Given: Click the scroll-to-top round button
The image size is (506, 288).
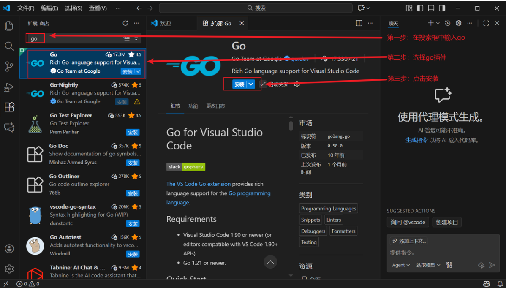Looking at the screenshot, I should click(270, 262).
